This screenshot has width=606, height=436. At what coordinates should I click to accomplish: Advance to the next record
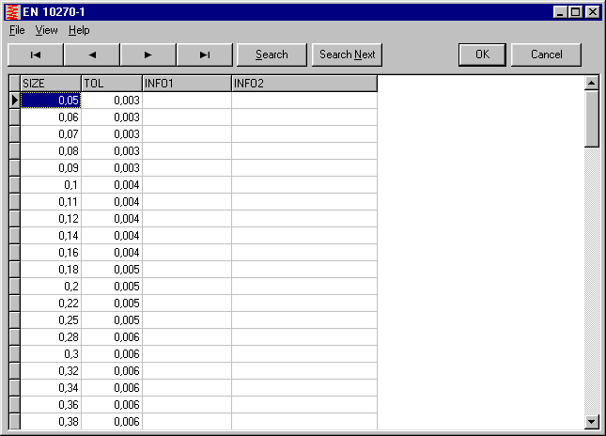(x=148, y=54)
